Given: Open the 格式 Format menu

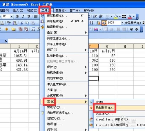Looking at the screenshot, I should click(x=32, y=10).
